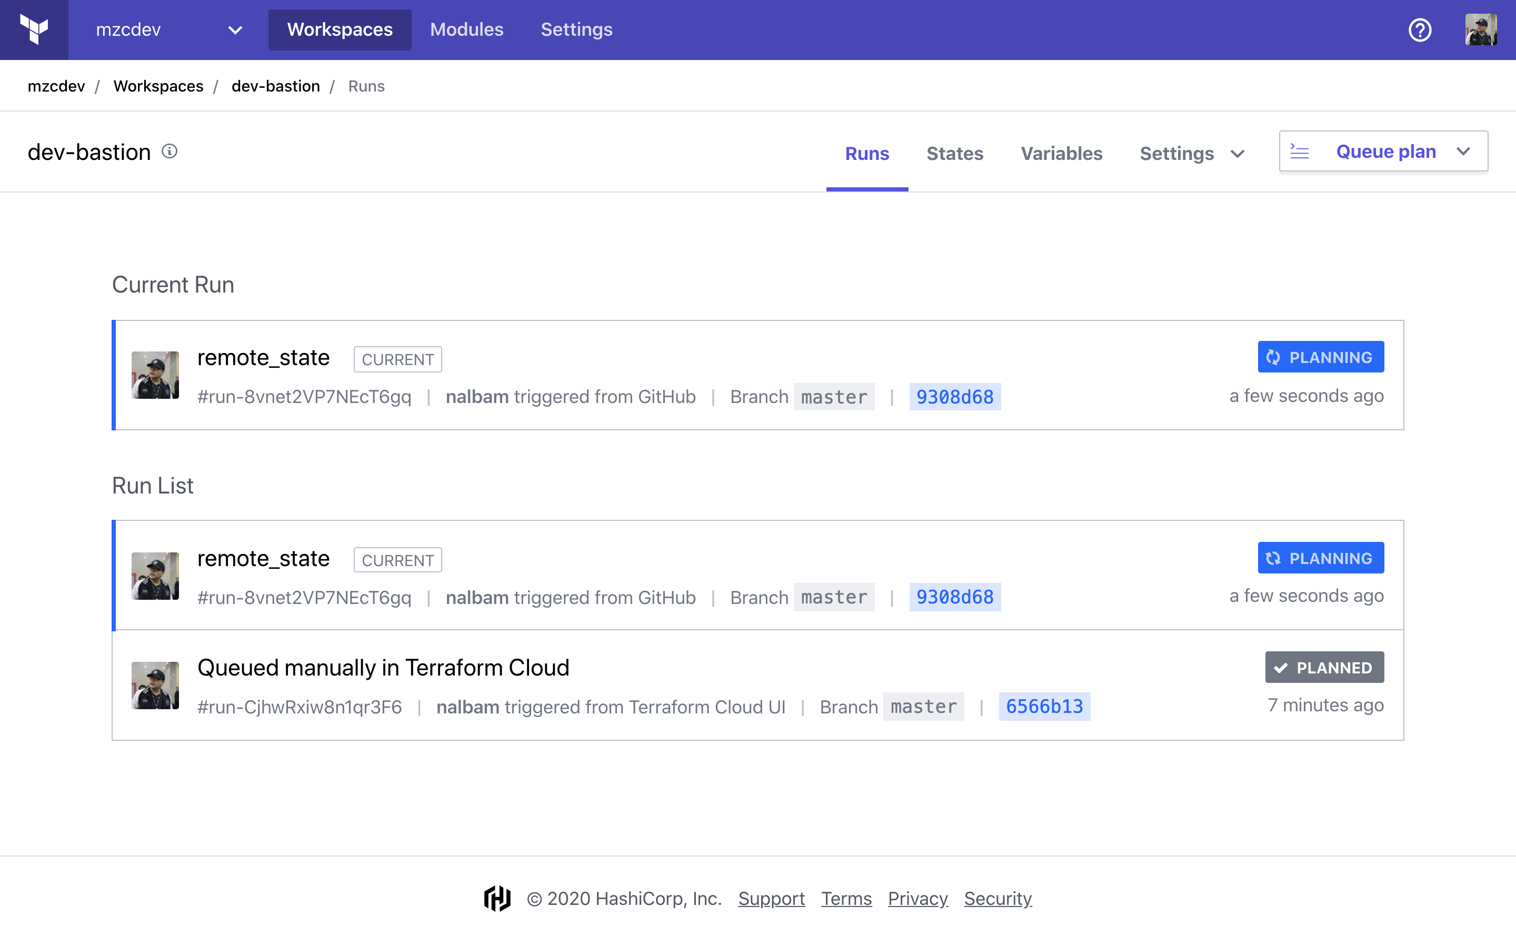Click the Queue plan list icon
1516x947 pixels.
pos(1299,152)
